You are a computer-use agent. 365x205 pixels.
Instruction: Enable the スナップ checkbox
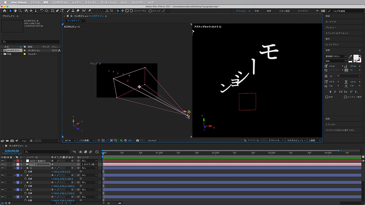tap(150, 11)
